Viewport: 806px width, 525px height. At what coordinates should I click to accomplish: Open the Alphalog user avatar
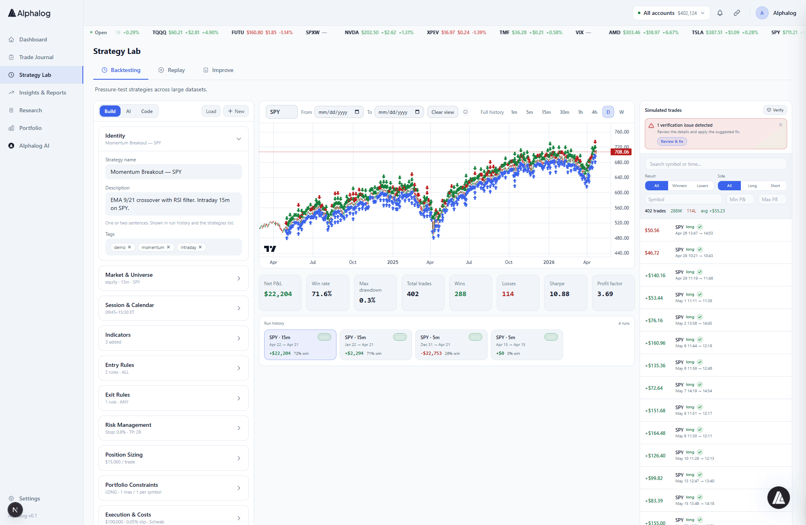coord(762,13)
